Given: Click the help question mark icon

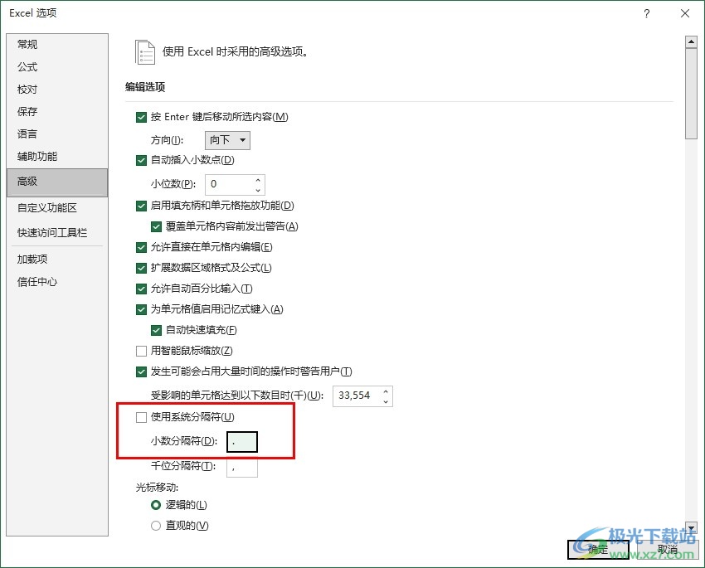Looking at the screenshot, I should point(647,13).
